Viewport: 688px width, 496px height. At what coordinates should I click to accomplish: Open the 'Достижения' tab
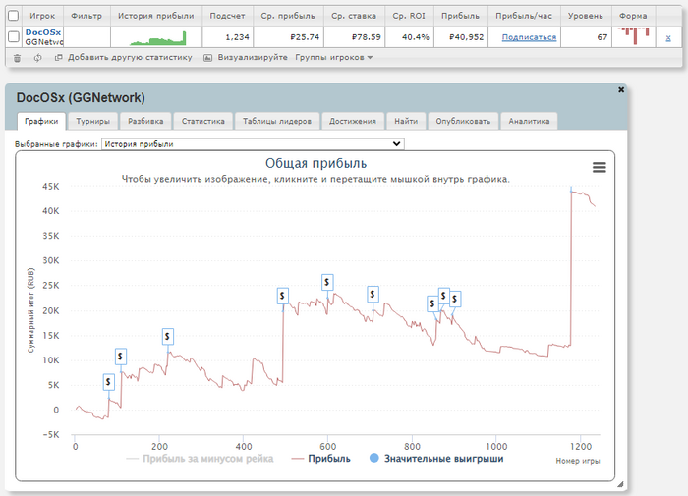pyautogui.click(x=353, y=122)
